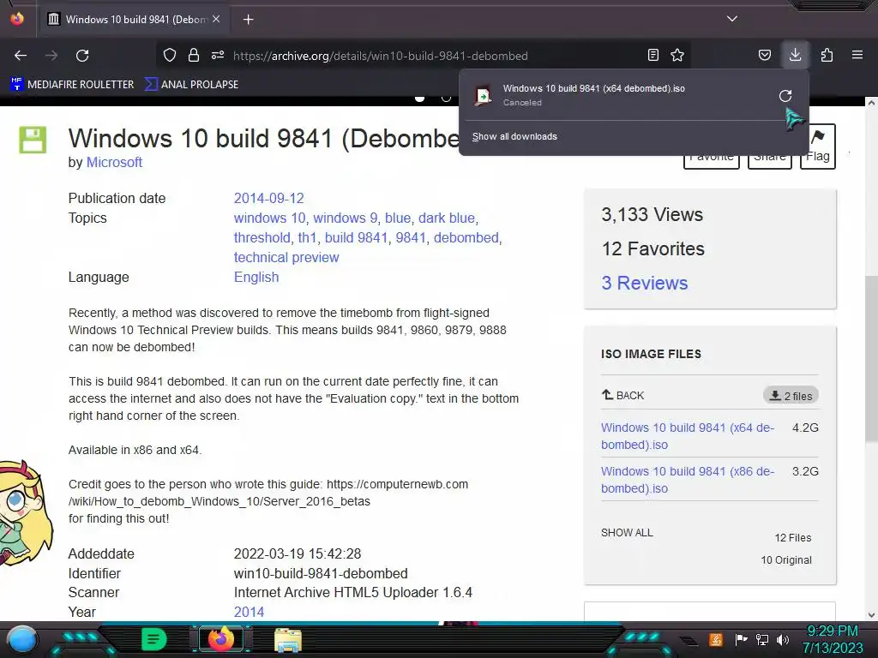Screen dimensions: 878x658
Task: Open the 10 Original link
Action: (786, 560)
